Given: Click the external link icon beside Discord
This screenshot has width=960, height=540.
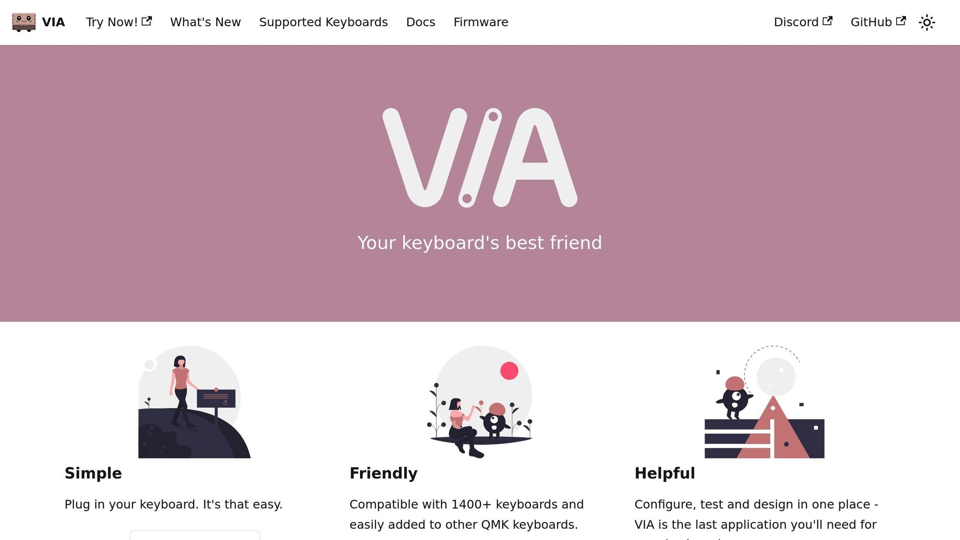Looking at the screenshot, I should click(827, 21).
